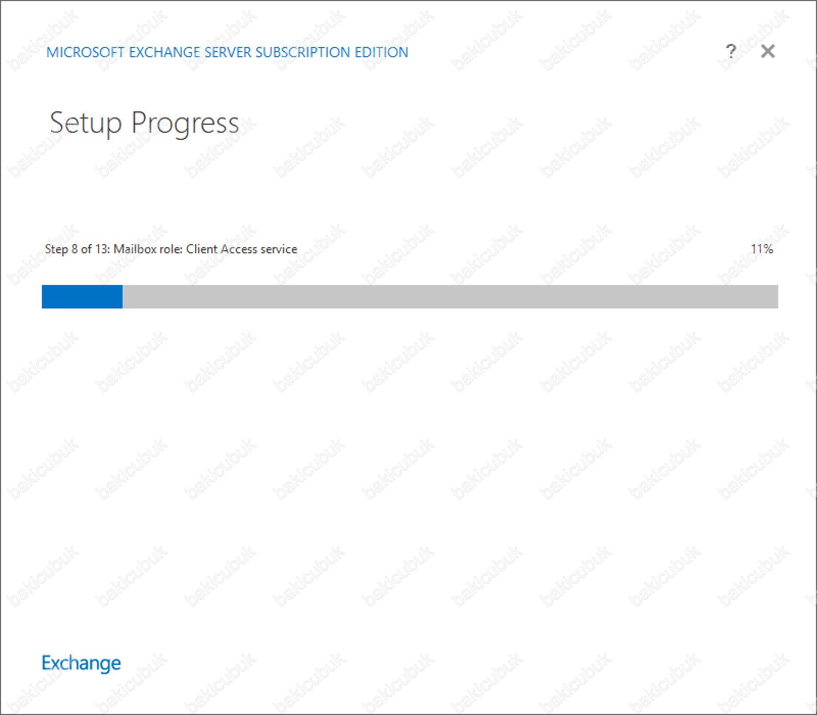This screenshot has height=715, width=817.
Task: Click the word MICROSOFT in the title
Action: [86, 52]
